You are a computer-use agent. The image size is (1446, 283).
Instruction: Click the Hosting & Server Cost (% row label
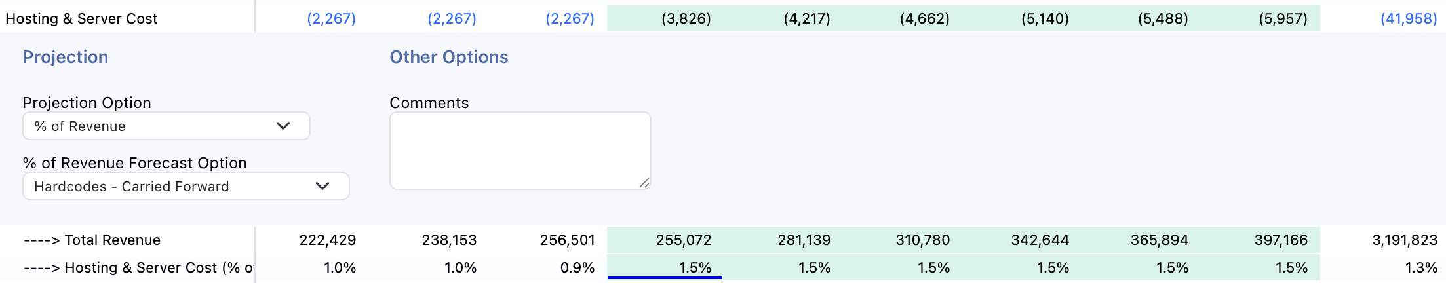coord(139,268)
